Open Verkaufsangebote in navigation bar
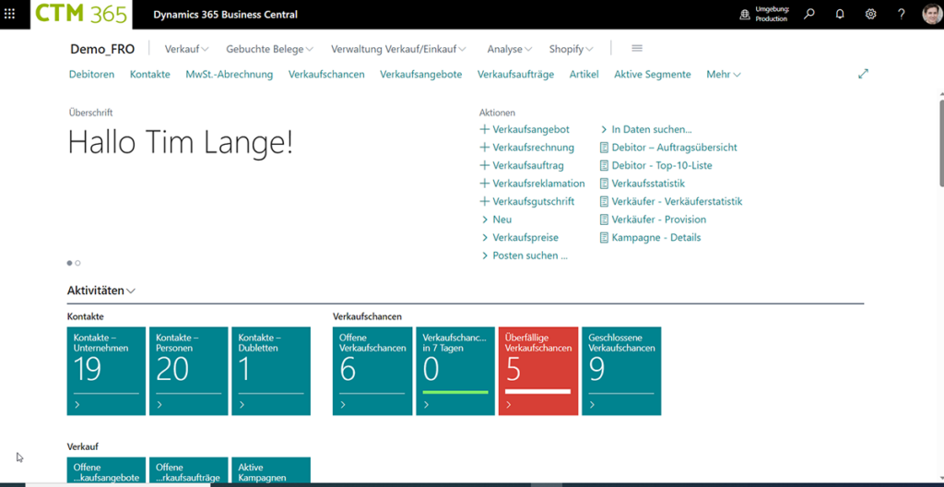Viewport: 944px width, 487px height. (420, 74)
